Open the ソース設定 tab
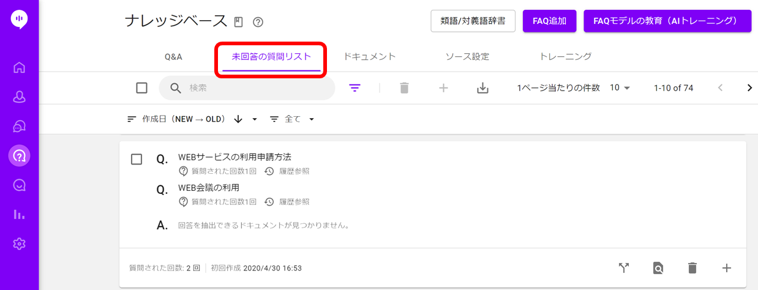The height and width of the screenshot is (290, 758). pyautogui.click(x=467, y=56)
